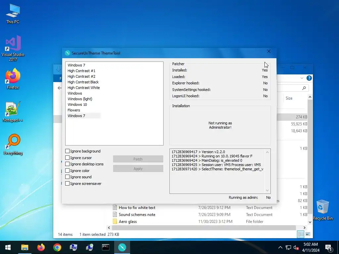
Task: Sort Explorer files by Size column
Action: (x=289, y=98)
